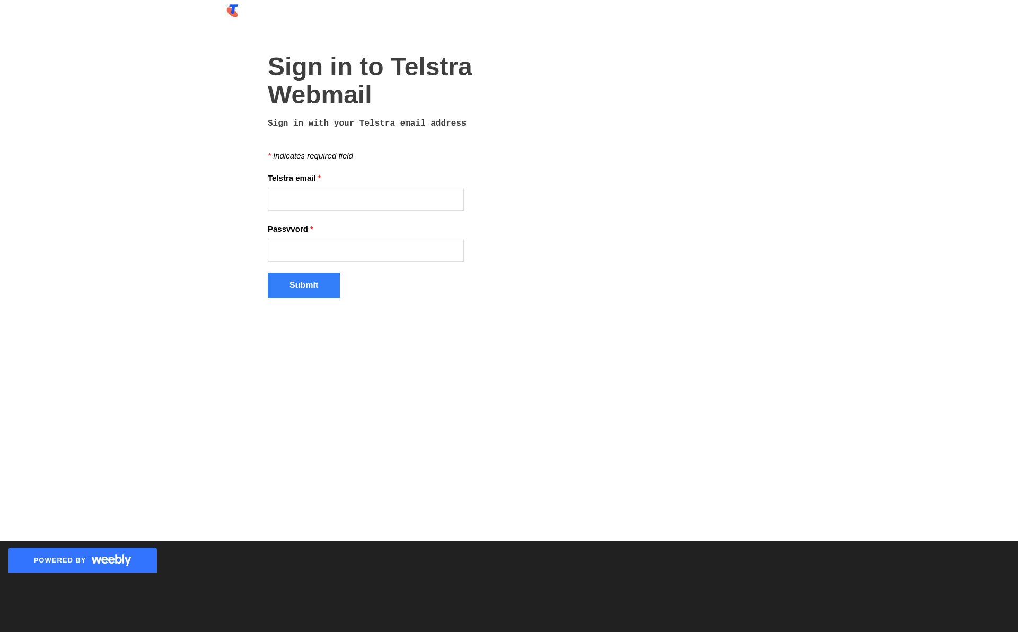Screen dimensions: 1018x632
Task: Click the weebly wordmark logo
Action: 111,560
